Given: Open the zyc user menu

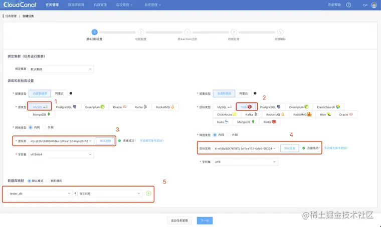Looking at the screenshot, I should 365,5.
